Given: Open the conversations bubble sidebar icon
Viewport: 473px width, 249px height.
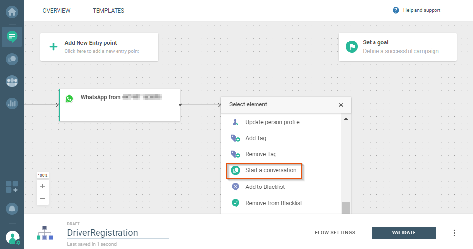Looking at the screenshot, I should click(x=12, y=59).
